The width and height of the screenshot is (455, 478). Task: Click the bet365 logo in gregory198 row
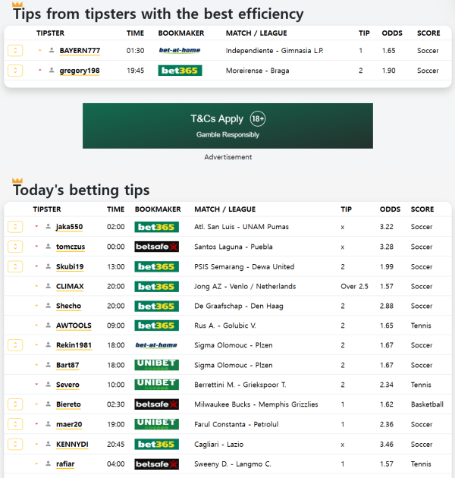point(179,71)
